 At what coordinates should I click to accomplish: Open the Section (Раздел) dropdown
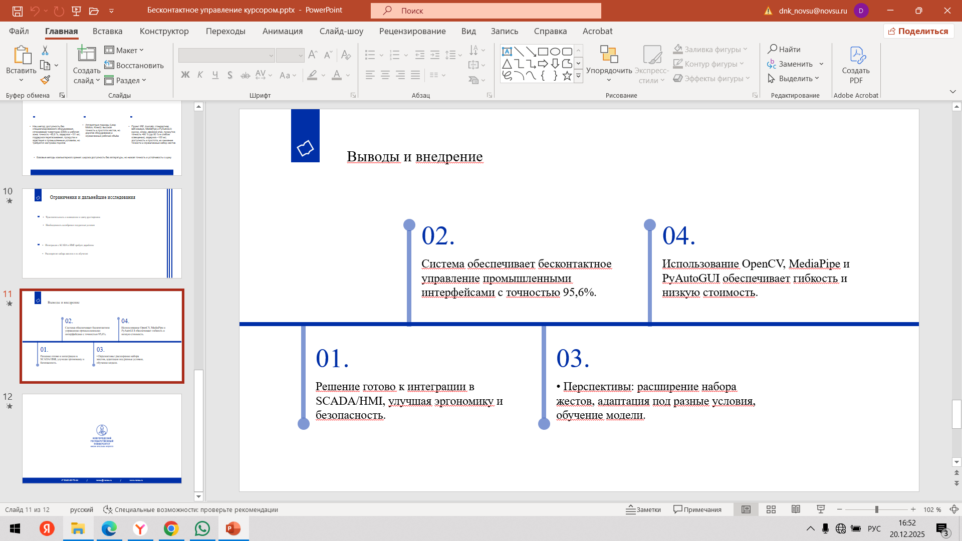click(x=125, y=80)
